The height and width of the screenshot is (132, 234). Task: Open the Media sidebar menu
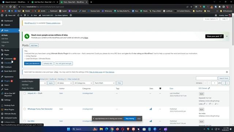7,50
